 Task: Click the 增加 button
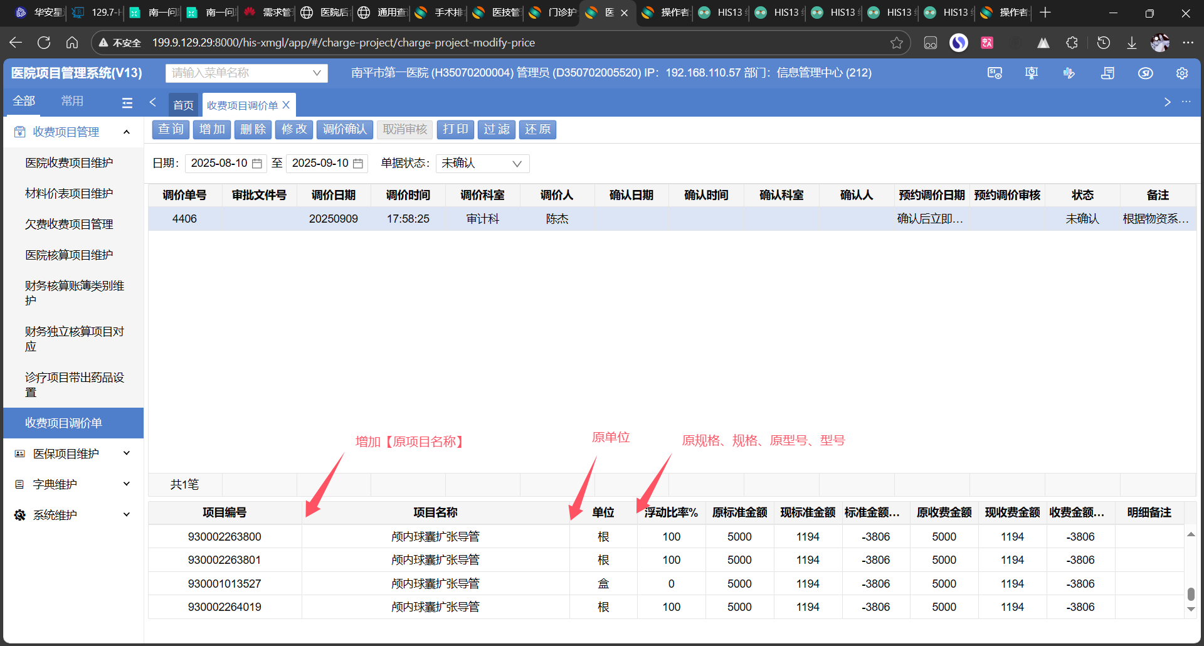point(212,130)
